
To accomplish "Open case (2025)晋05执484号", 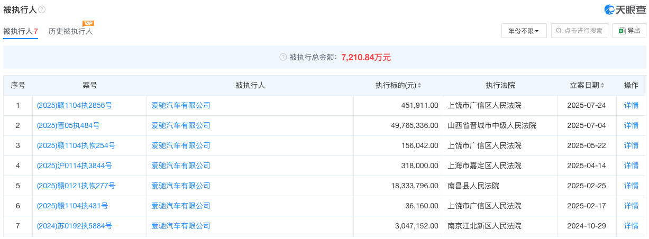I will [68, 125].
